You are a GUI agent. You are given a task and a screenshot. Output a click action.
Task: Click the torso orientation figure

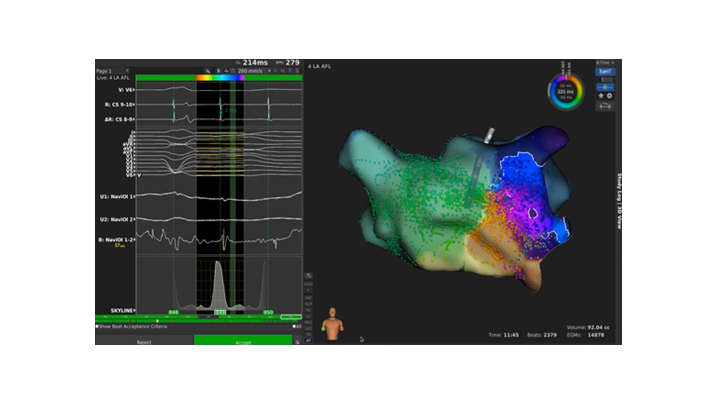[x=333, y=324]
